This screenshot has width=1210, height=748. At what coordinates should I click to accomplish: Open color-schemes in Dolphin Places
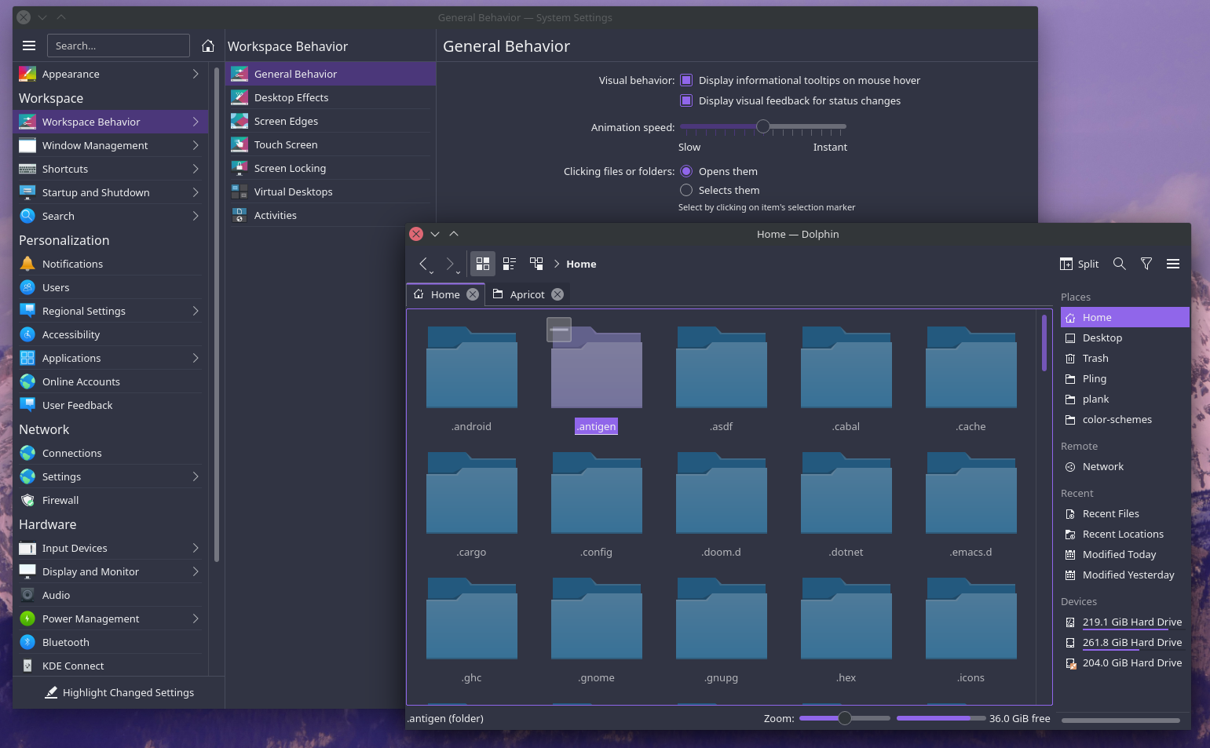(1124, 419)
